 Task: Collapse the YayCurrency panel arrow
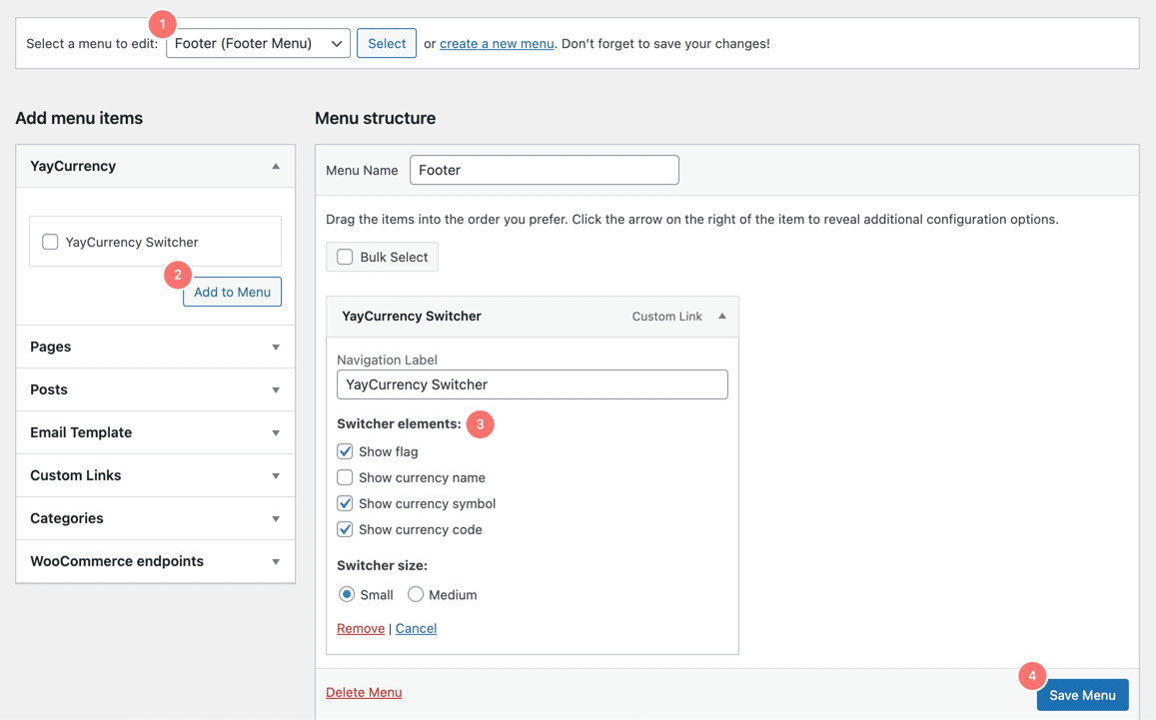tap(276, 167)
